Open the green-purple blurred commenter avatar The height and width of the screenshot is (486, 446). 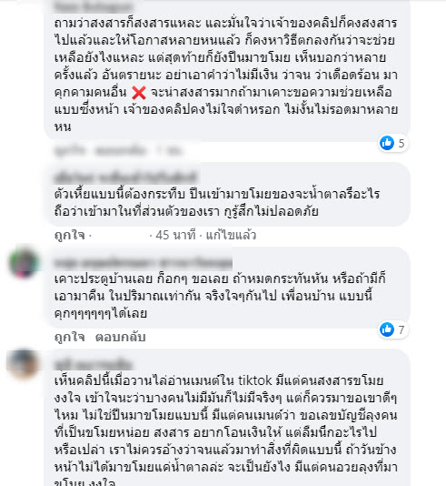pyautogui.click(x=24, y=263)
